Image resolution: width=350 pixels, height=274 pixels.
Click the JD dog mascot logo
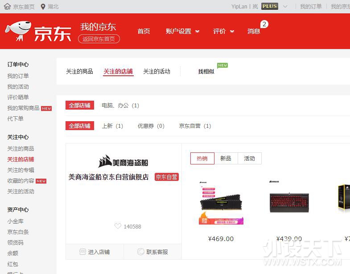[x=18, y=31]
